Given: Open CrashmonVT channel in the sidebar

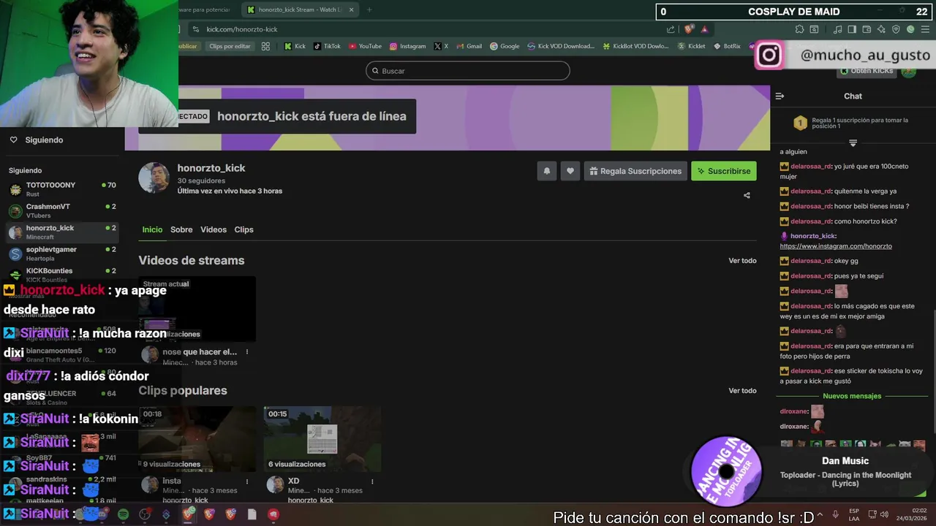Looking at the screenshot, I should pyautogui.click(x=63, y=210).
